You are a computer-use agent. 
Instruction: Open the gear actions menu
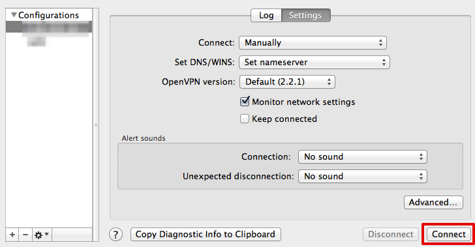point(42,235)
